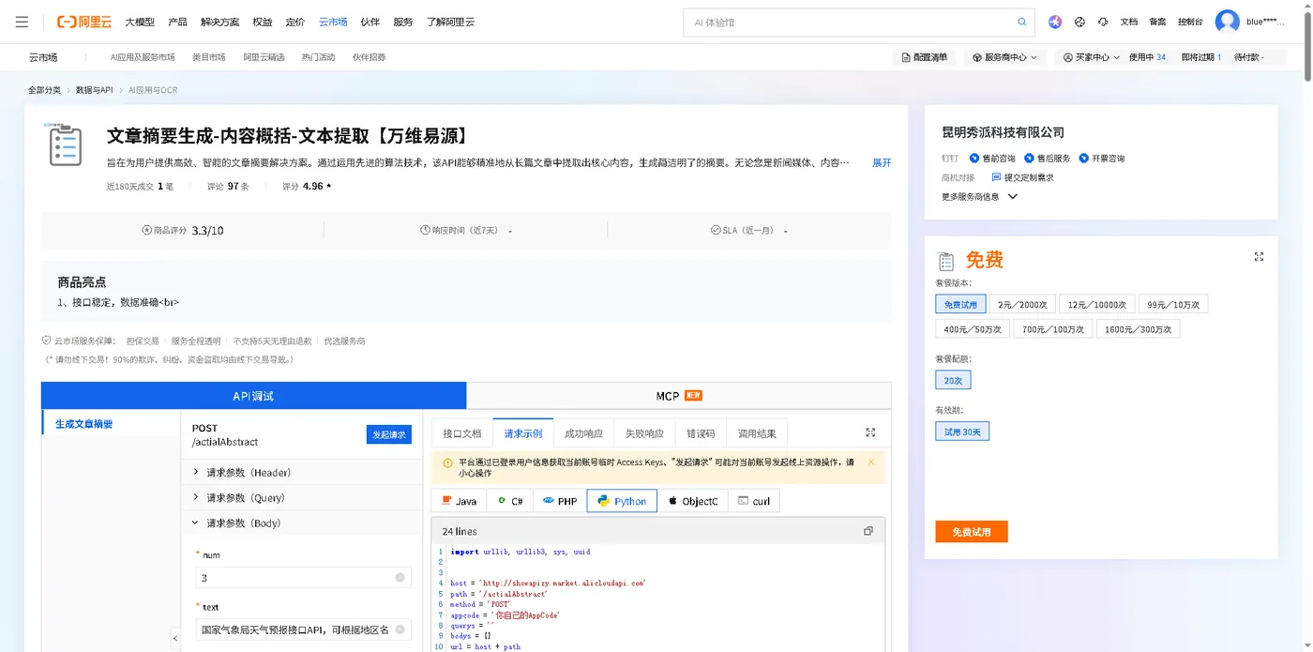Click the globe language icon in header

[1079, 22]
